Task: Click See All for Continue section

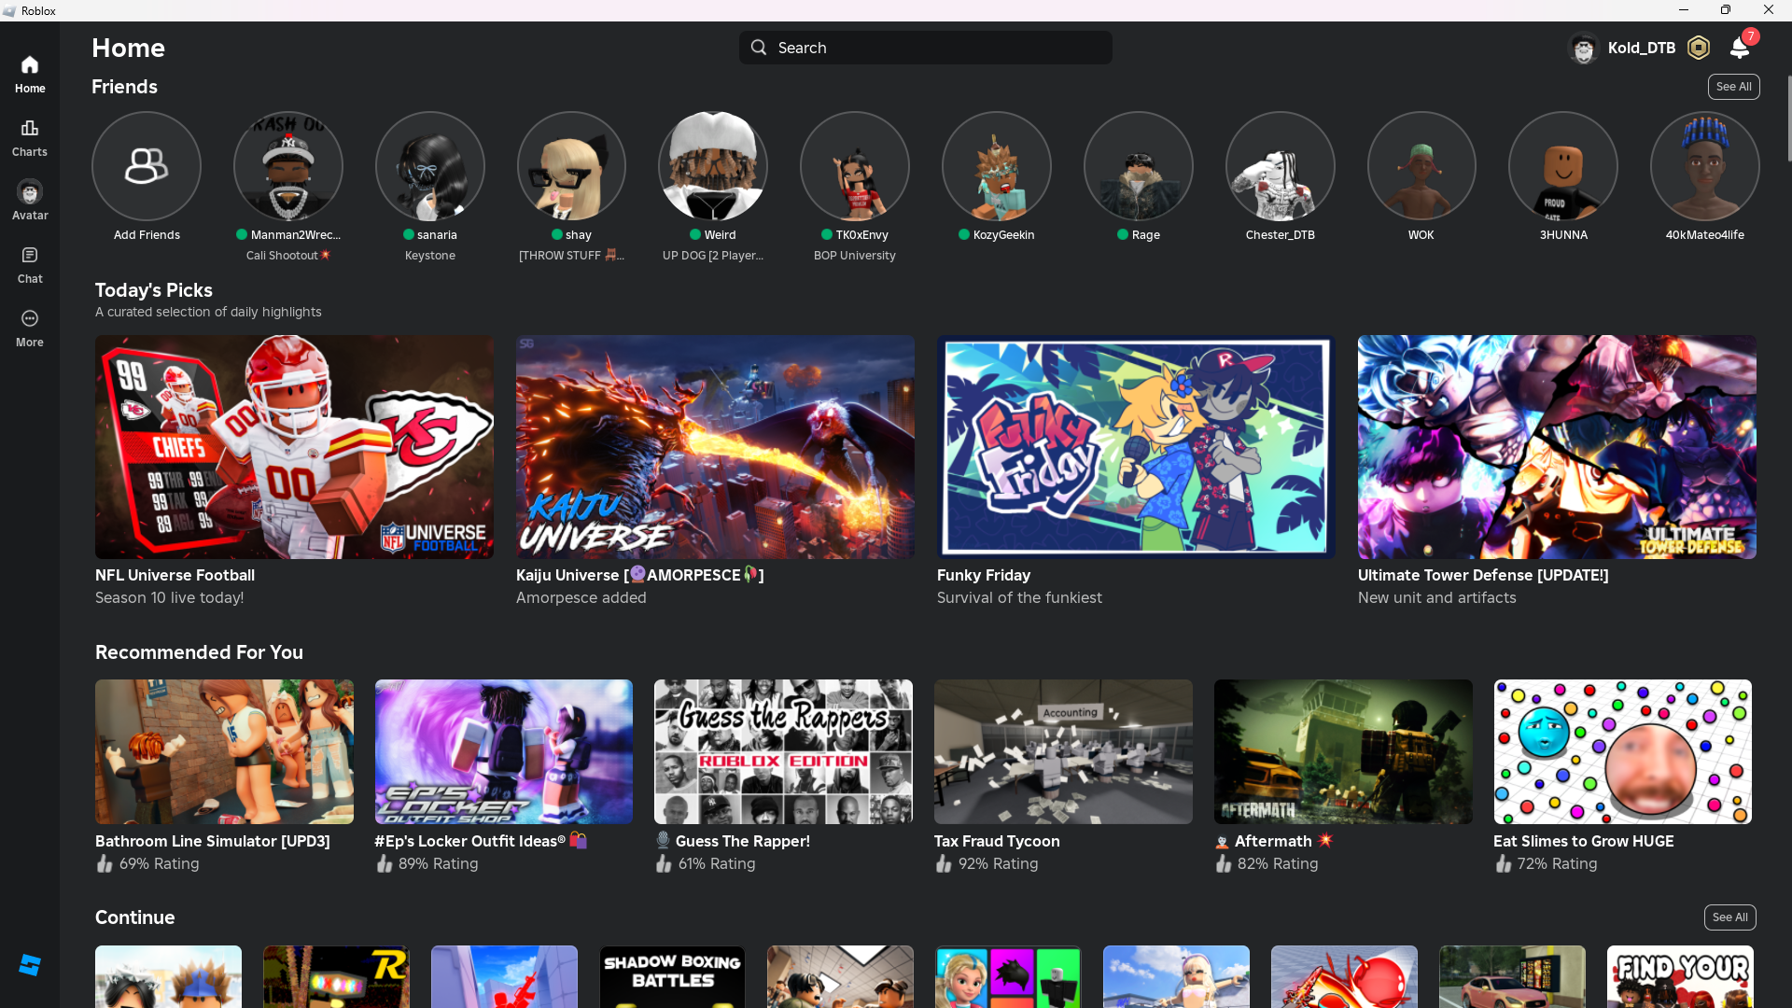Action: (1730, 917)
